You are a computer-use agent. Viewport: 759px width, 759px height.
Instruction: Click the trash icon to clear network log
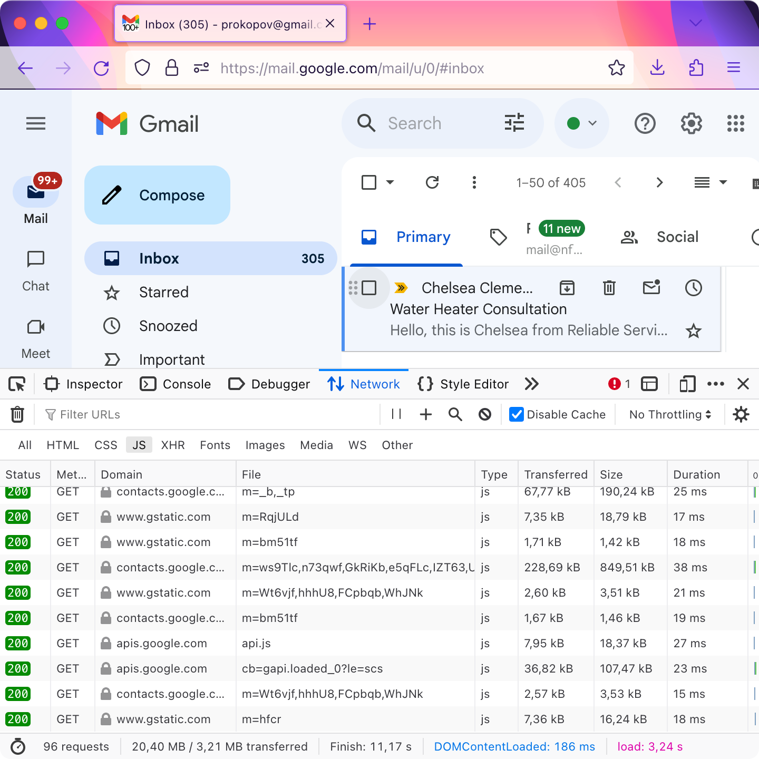(x=17, y=415)
